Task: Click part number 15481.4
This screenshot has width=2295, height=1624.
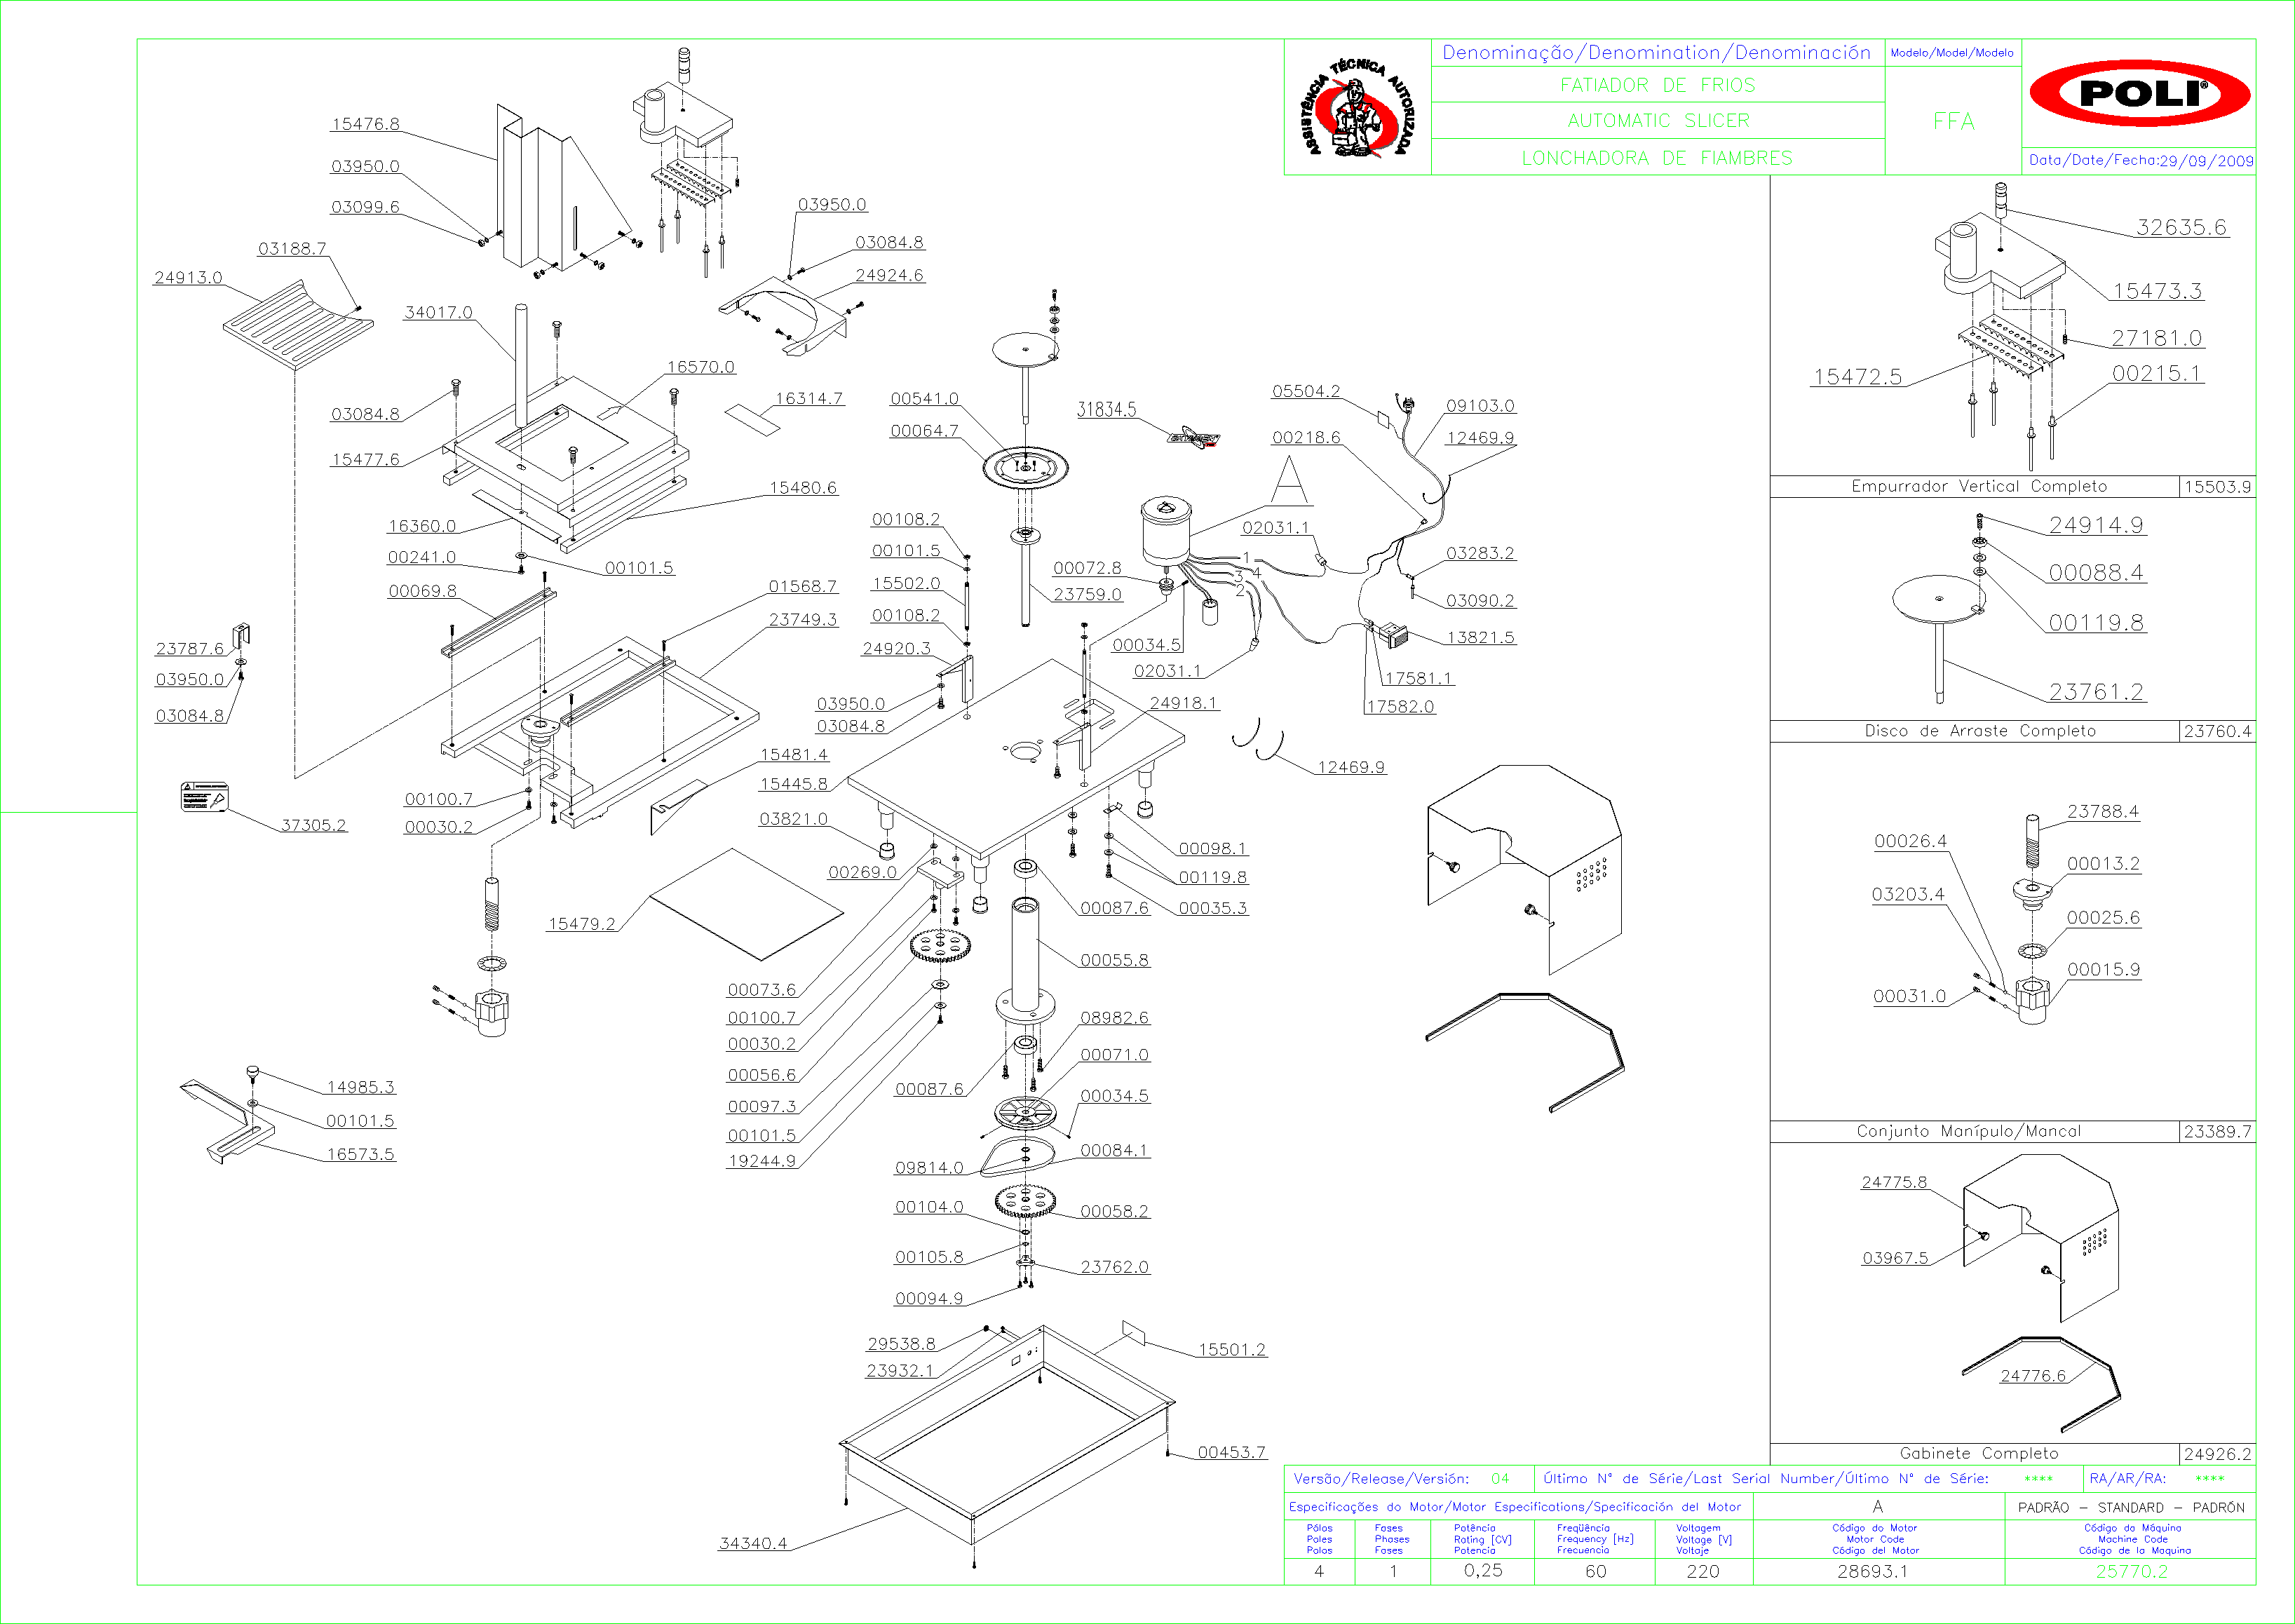Action: (x=794, y=754)
